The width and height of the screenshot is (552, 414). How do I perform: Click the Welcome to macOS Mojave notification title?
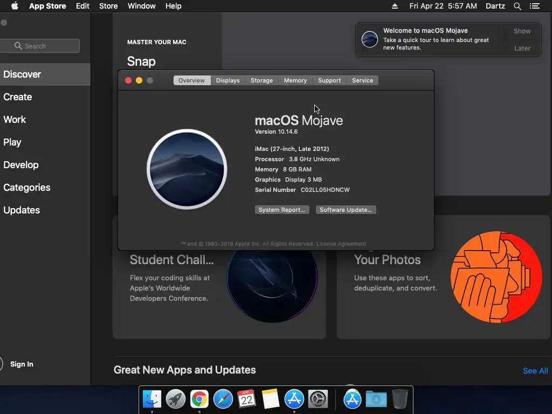pyautogui.click(x=425, y=31)
